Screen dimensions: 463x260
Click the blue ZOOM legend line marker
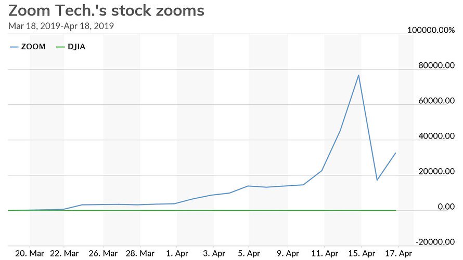[x=14, y=47]
